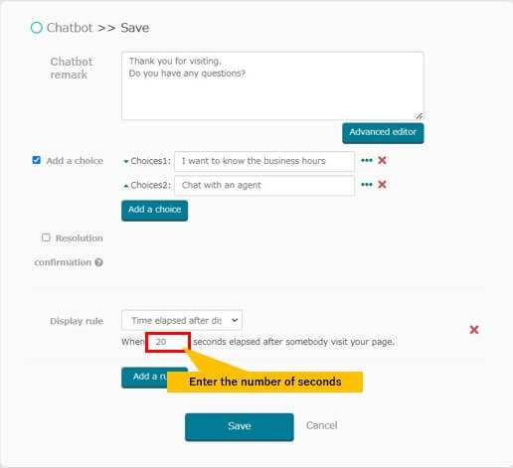Click the seconds elapsed input field
This screenshot has height=468, width=513.
[x=168, y=342]
